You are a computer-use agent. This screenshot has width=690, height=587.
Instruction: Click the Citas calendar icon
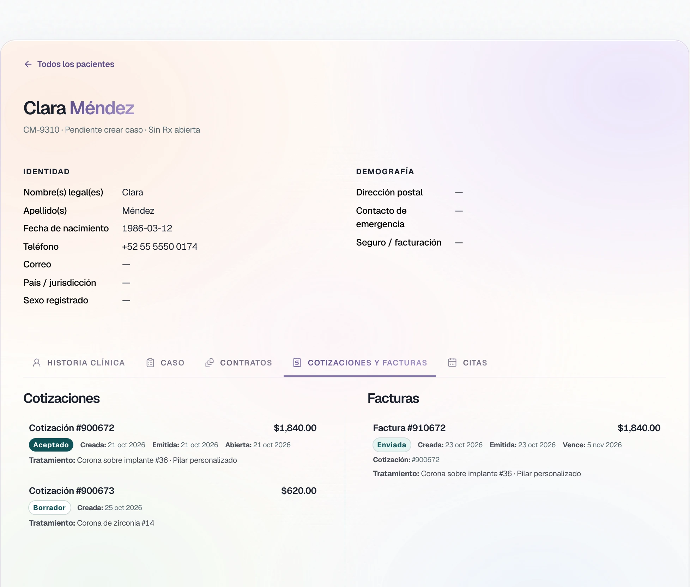pyautogui.click(x=452, y=363)
